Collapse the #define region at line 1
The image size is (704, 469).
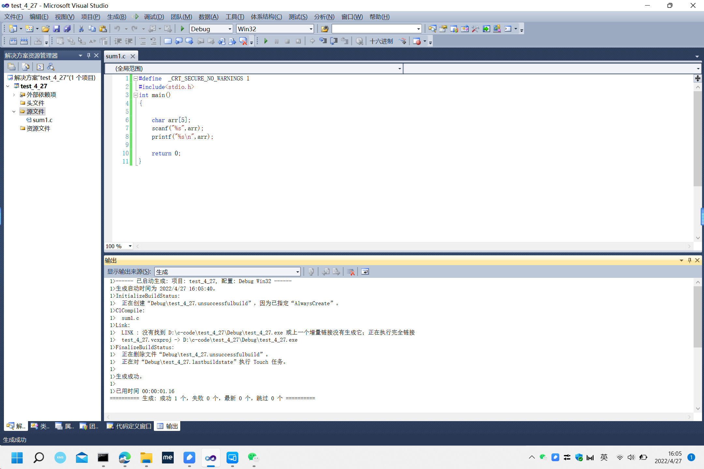click(136, 78)
